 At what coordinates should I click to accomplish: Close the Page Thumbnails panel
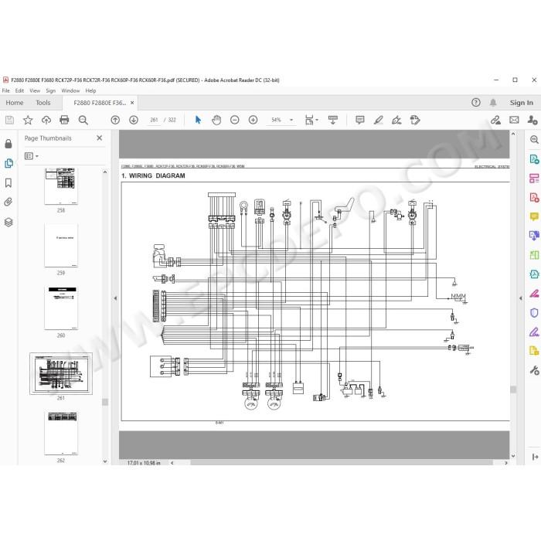[100, 138]
